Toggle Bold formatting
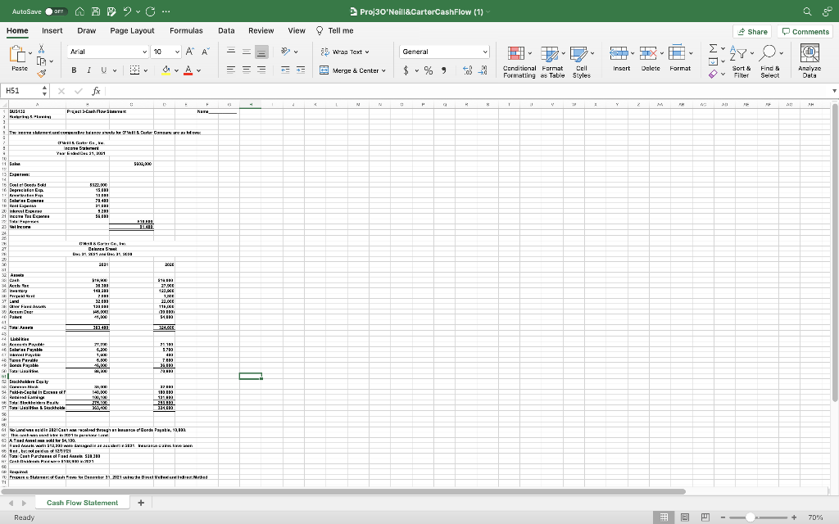 click(x=74, y=70)
